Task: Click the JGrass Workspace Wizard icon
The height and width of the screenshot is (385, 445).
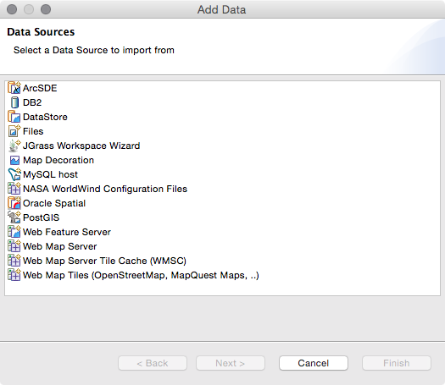Action: click(x=14, y=146)
